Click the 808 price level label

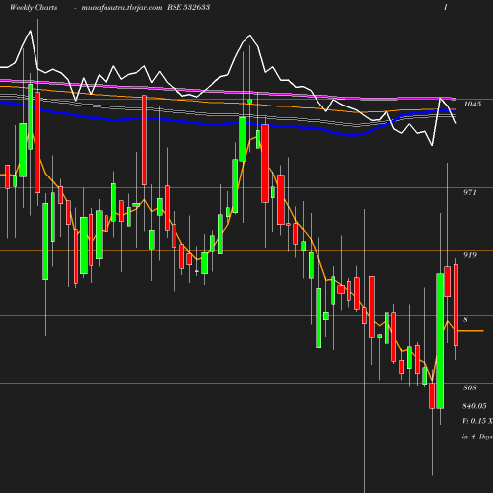click(470, 387)
